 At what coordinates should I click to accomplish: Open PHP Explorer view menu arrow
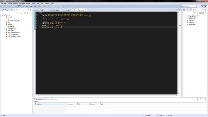point(31,12)
